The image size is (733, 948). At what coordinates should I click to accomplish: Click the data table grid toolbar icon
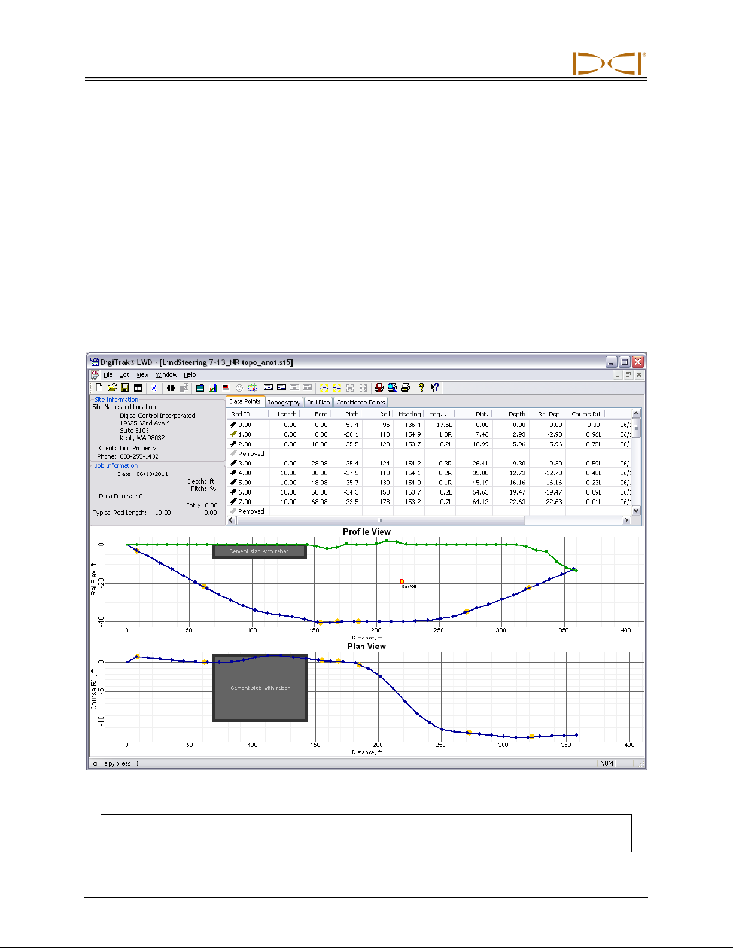138,388
